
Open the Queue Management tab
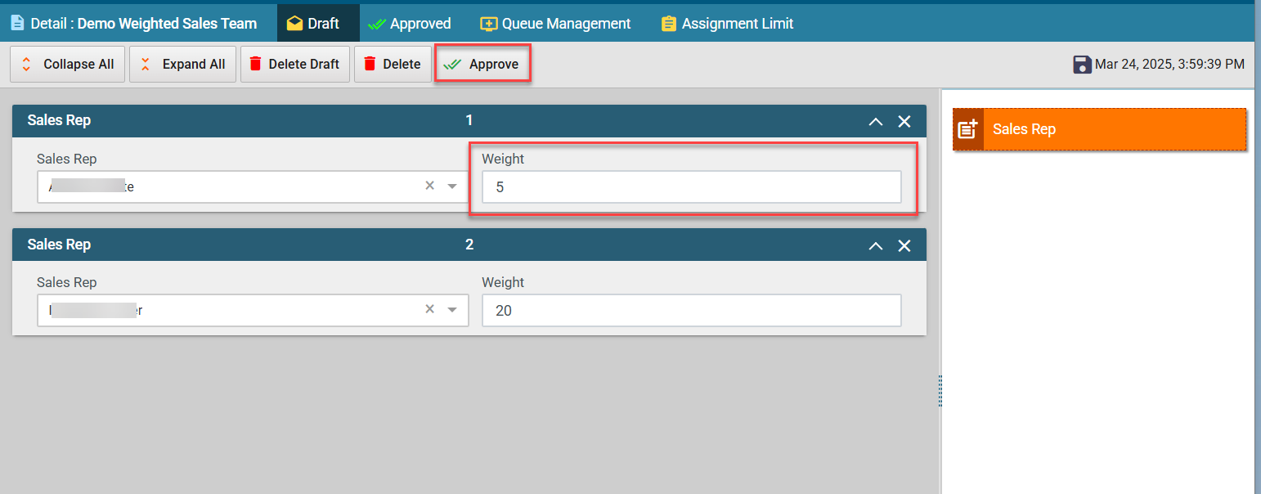555,24
